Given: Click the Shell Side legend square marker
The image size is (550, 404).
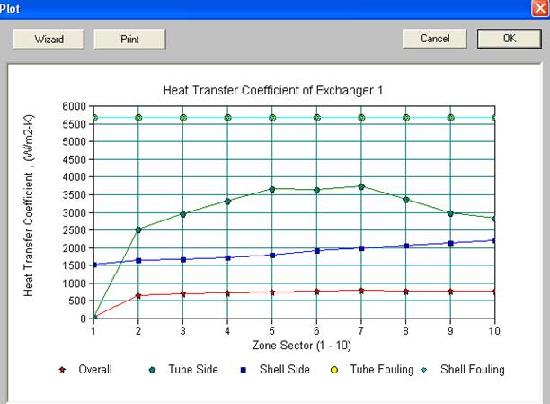Looking at the screenshot, I should 243,370.
